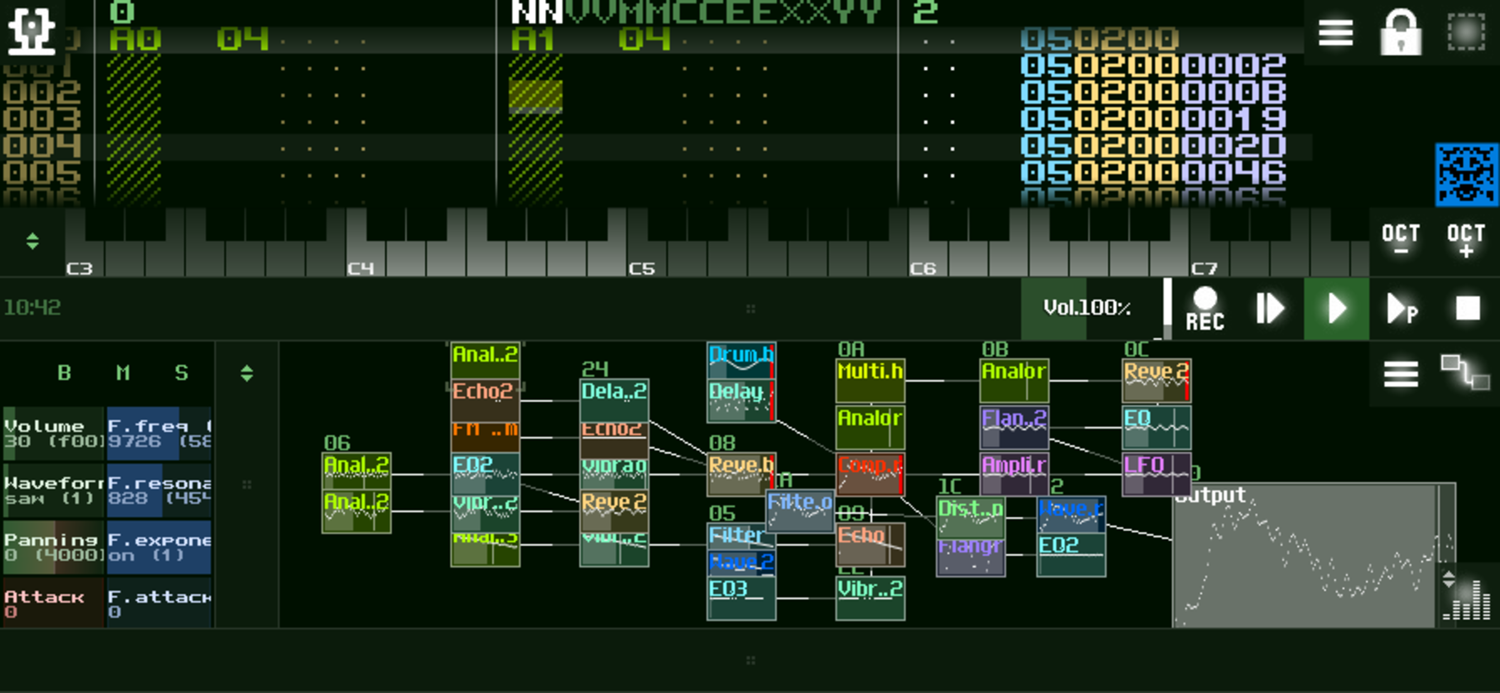This screenshot has height=693, width=1500.
Task: Toggle the M mute button
Action: (123, 373)
